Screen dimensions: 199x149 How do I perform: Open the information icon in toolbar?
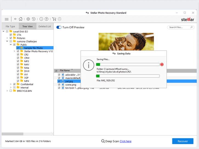(41, 19)
